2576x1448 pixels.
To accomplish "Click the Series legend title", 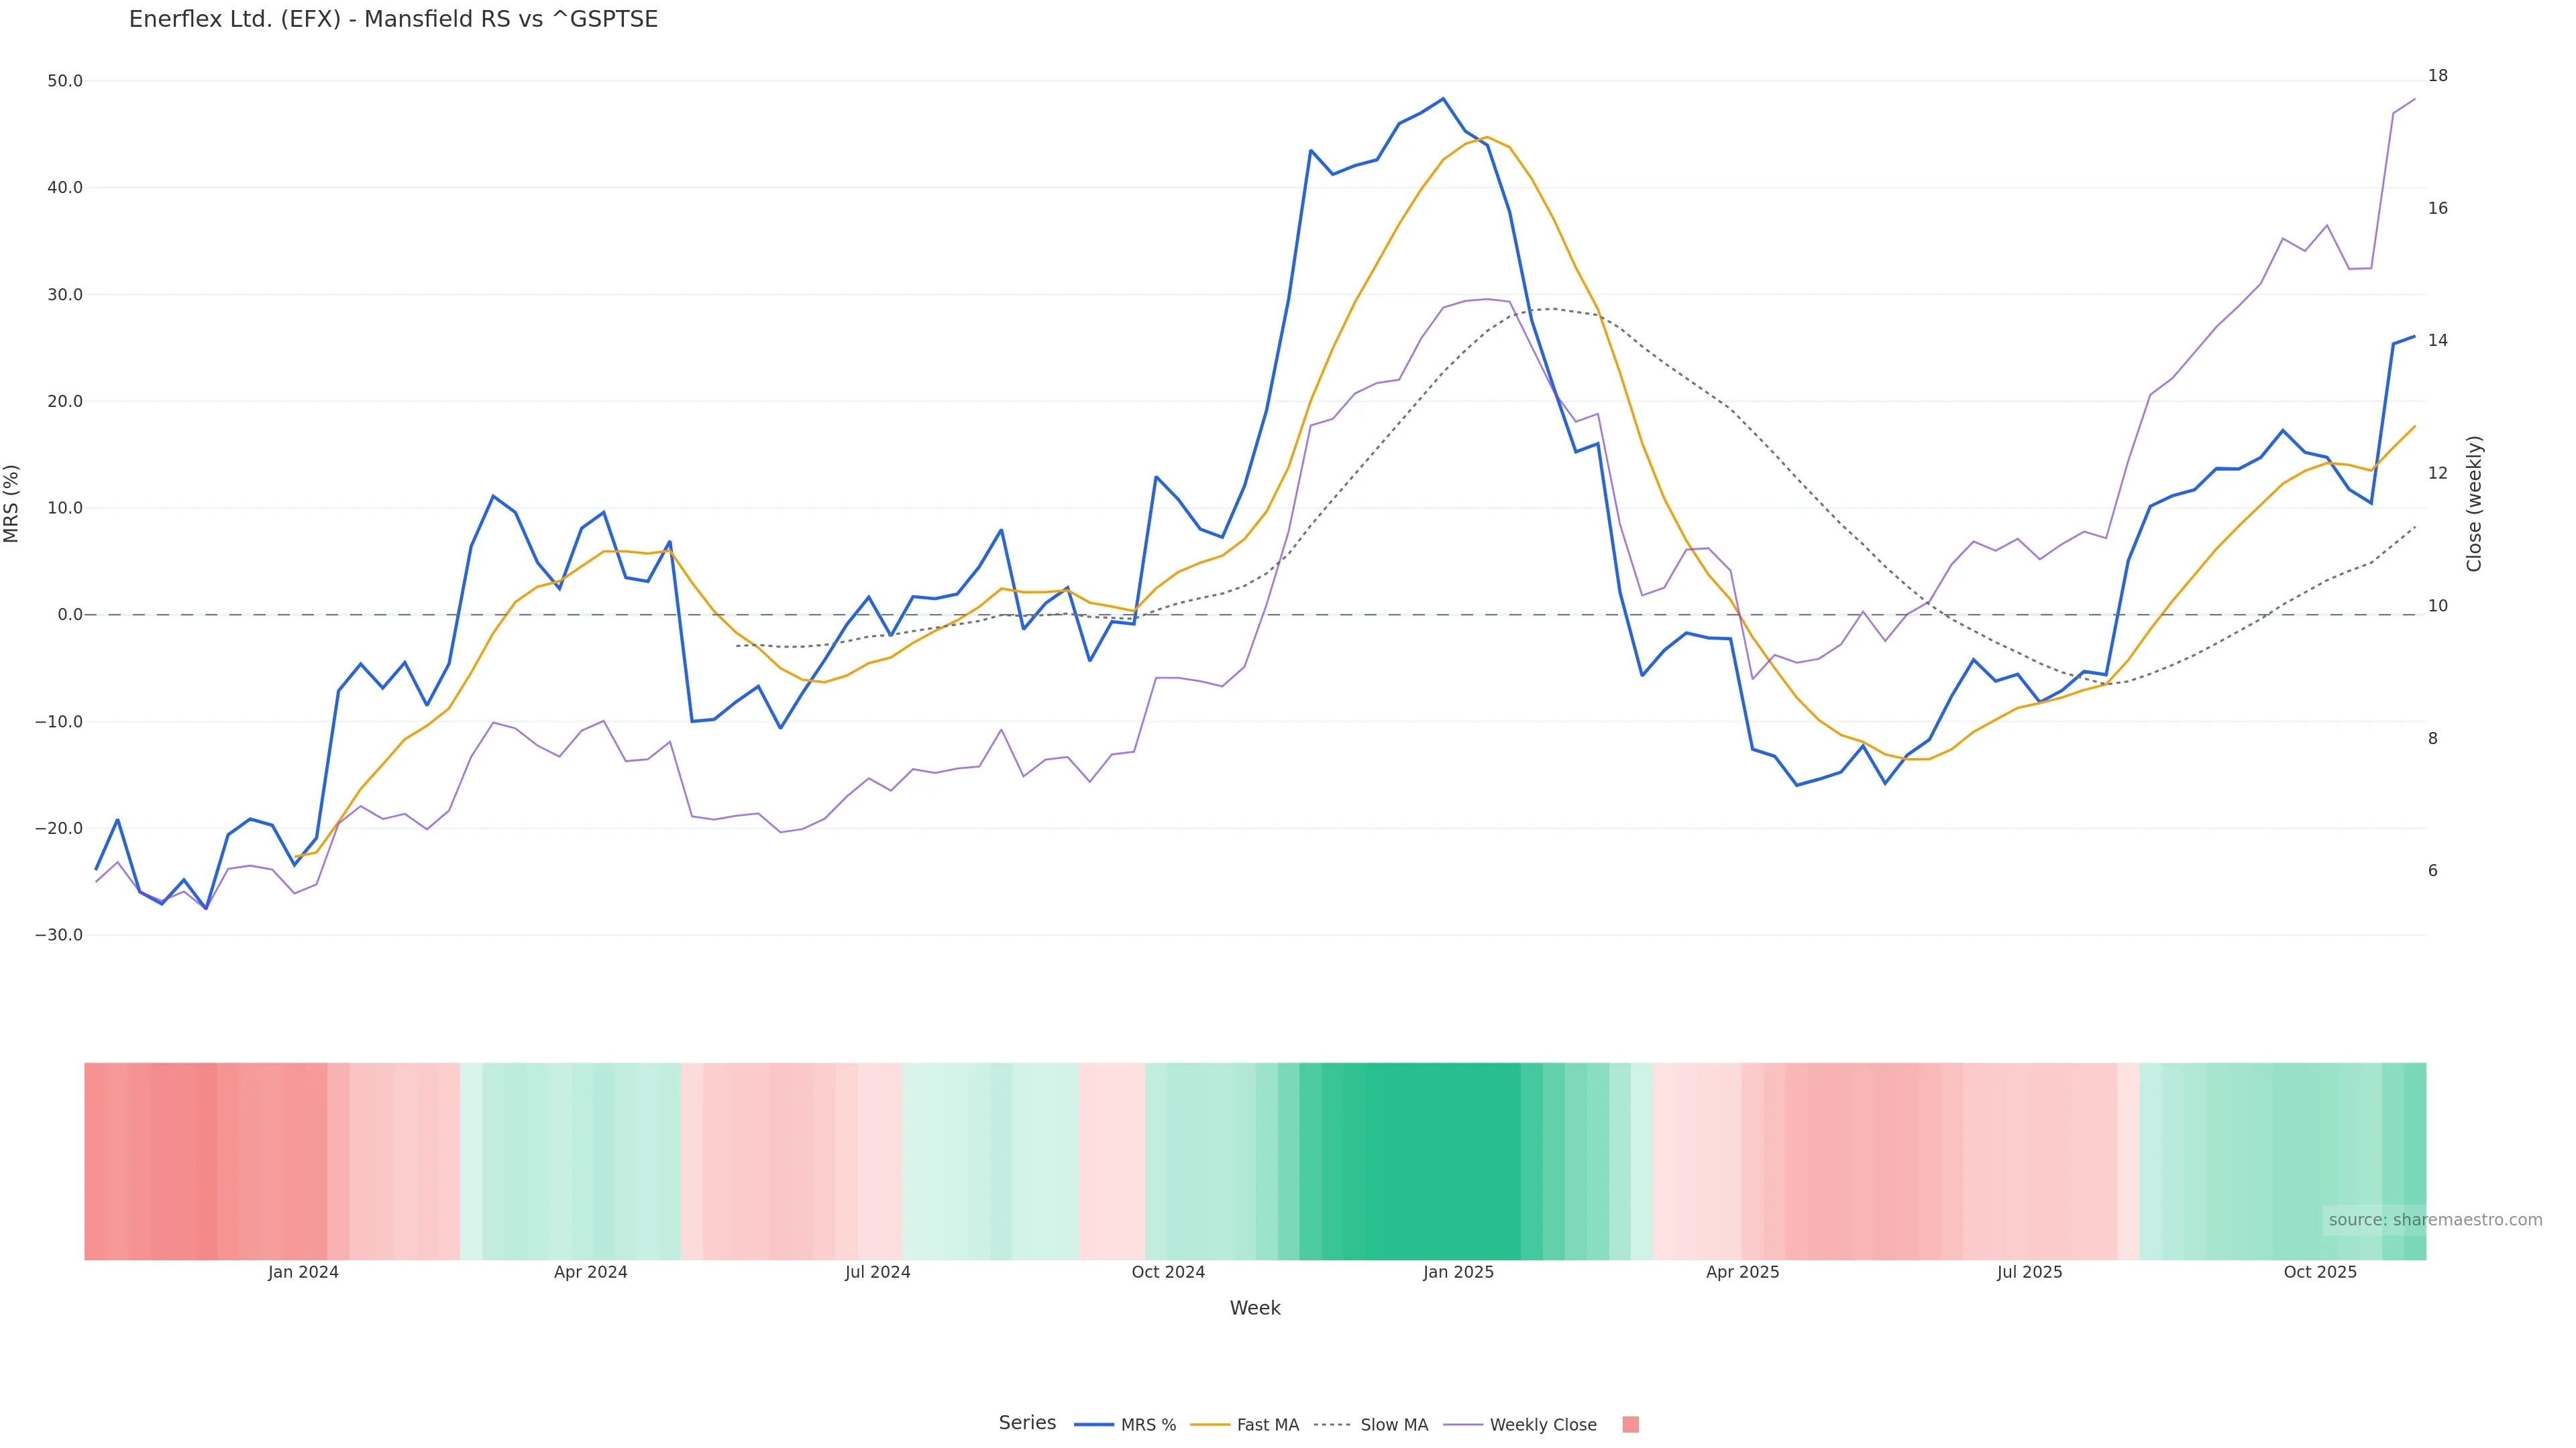I will click(1027, 1423).
